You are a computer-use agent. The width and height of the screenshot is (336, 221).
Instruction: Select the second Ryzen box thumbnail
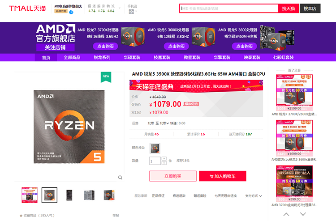49,195
